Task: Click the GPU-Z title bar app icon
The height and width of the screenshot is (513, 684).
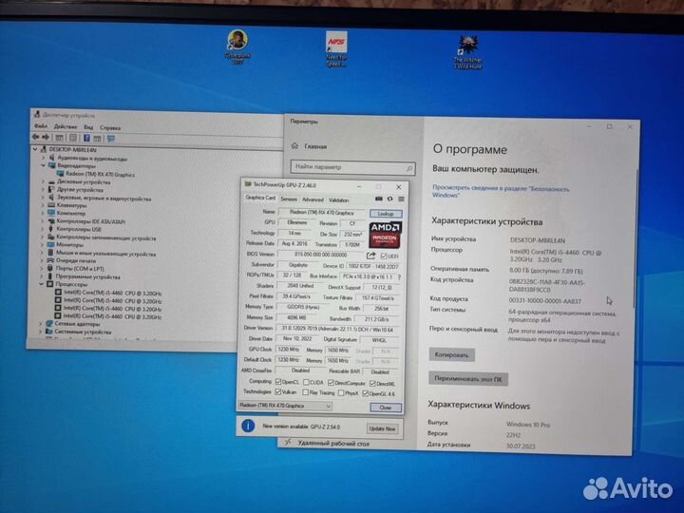Action: tap(248, 184)
